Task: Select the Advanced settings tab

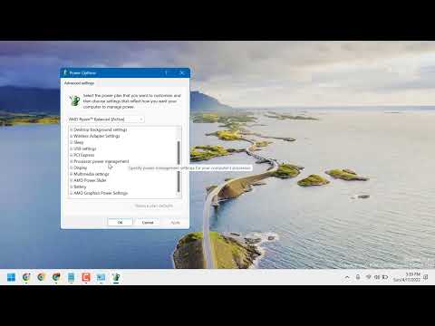Action: [x=79, y=83]
